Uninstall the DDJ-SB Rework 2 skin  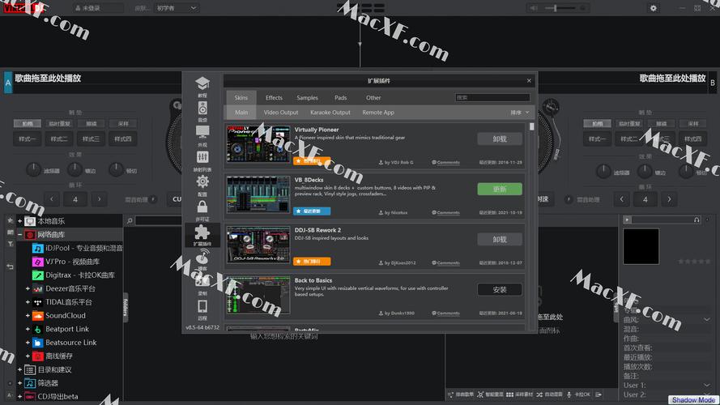click(500, 239)
